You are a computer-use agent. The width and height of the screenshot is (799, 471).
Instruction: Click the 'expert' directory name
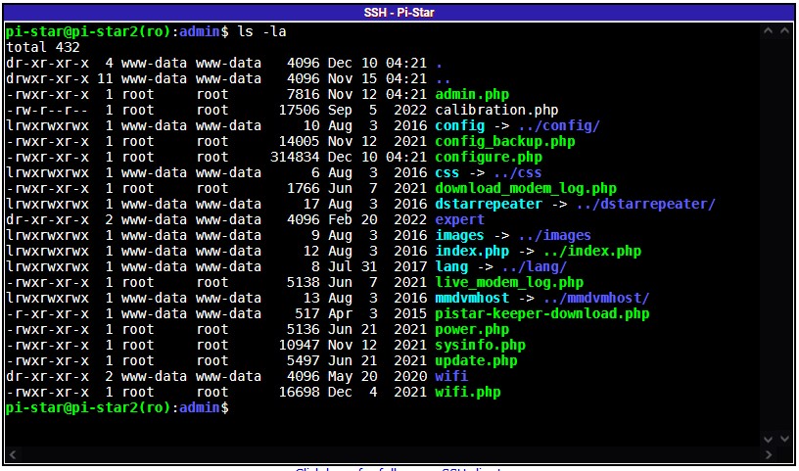[459, 220]
